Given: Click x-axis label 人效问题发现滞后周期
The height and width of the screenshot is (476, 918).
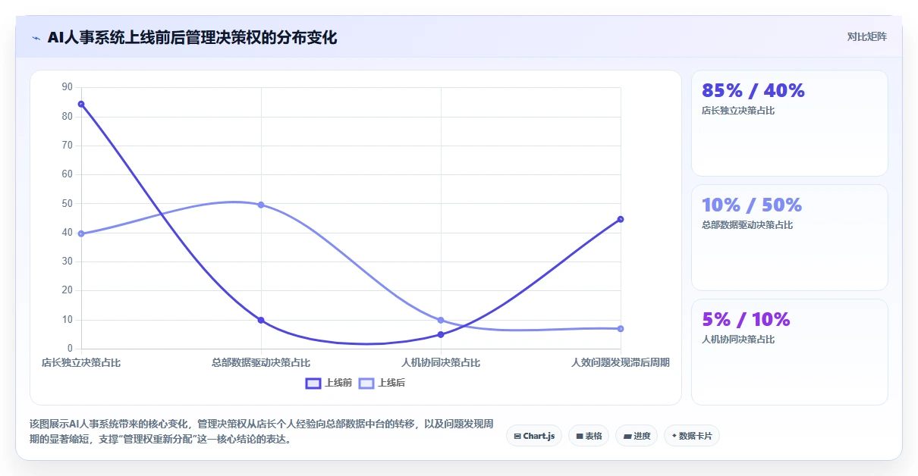Looking at the screenshot, I should point(621,363).
